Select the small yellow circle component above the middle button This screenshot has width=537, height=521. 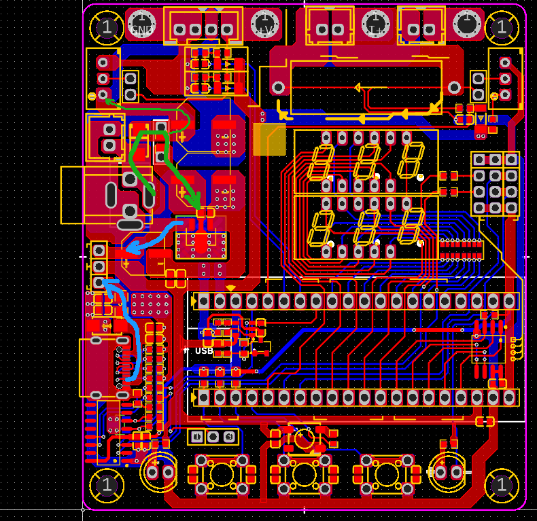[x=304, y=439]
